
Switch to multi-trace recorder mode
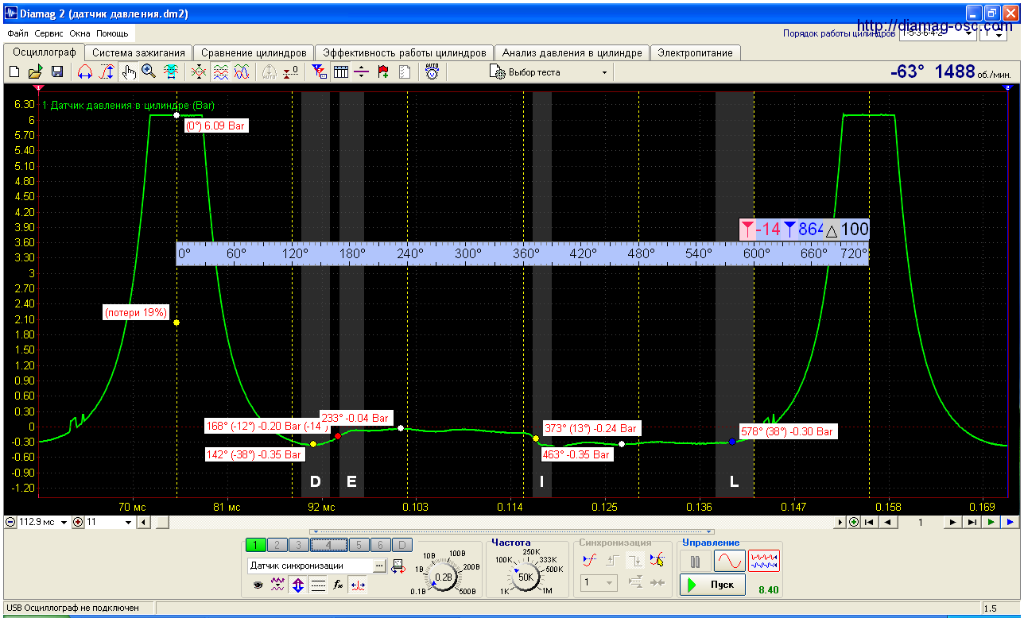click(x=764, y=562)
